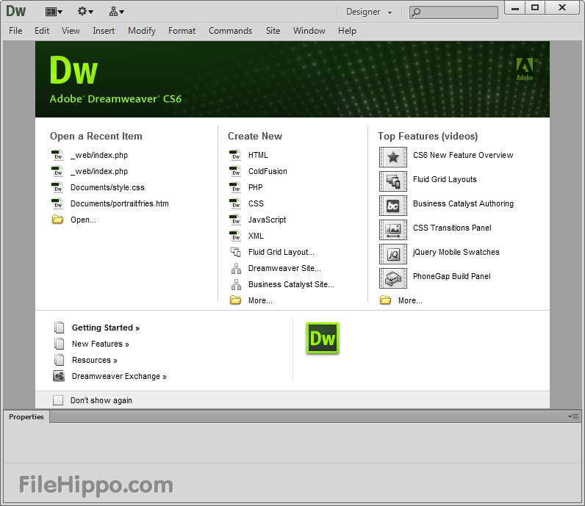Screen dimensions: 585x506
Task: Open jQuery Mobile Swatches video link
Action: 456,252
